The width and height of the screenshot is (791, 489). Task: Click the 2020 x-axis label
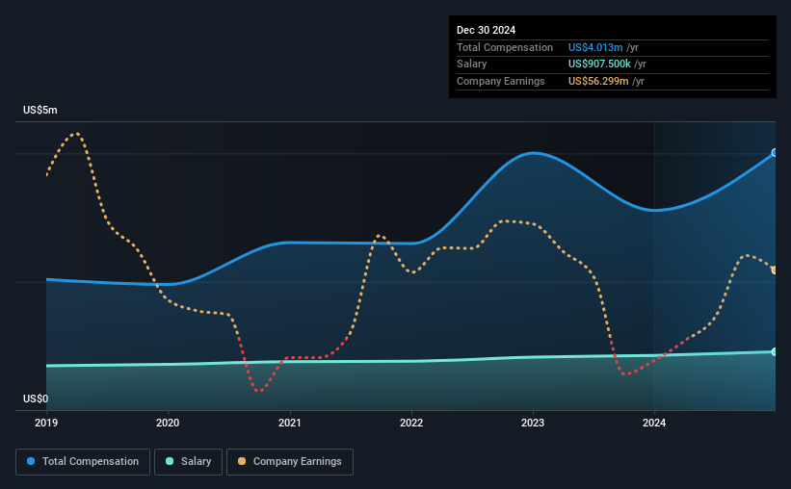(x=168, y=423)
